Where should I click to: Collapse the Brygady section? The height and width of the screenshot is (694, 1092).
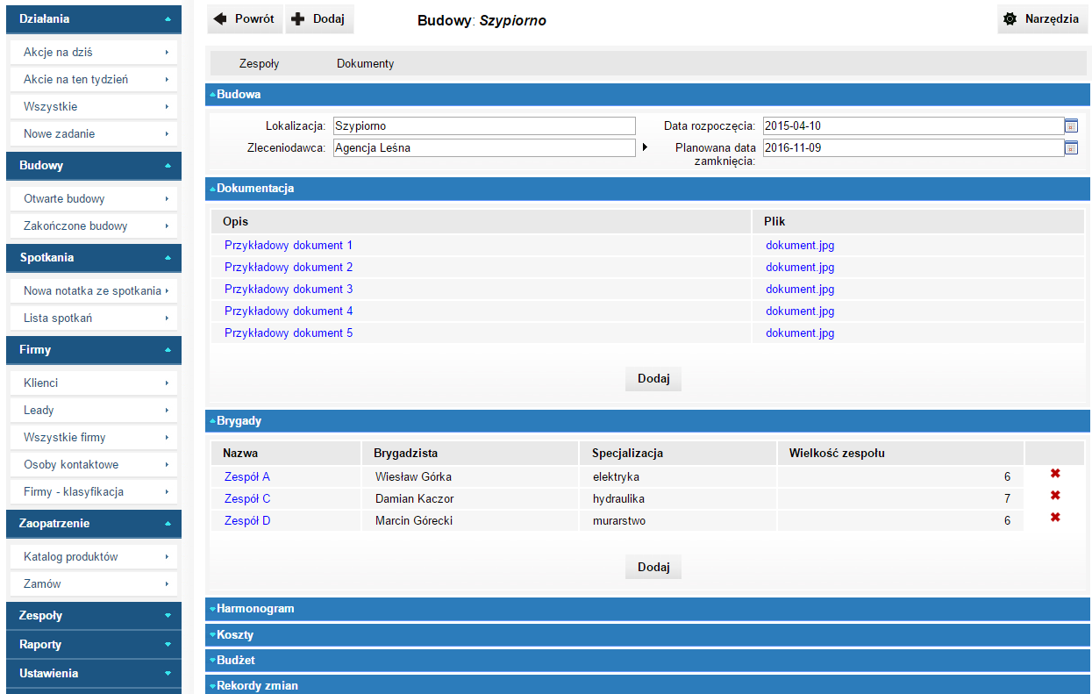pyautogui.click(x=239, y=420)
